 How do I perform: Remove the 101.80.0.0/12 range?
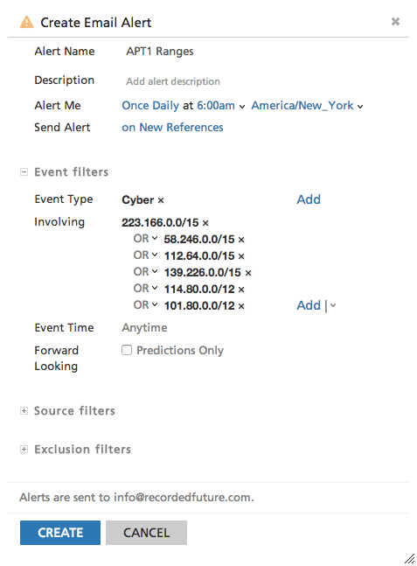point(241,306)
